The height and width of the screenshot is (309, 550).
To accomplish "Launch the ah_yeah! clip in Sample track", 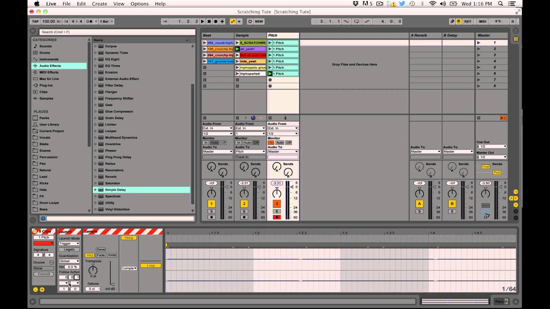I will (237, 49).
